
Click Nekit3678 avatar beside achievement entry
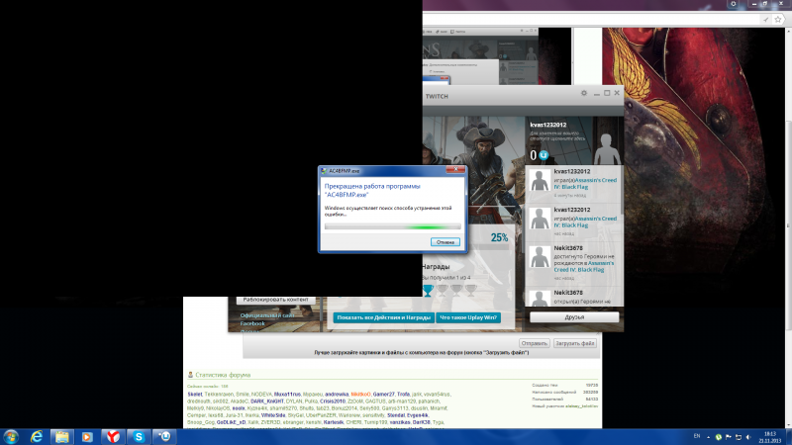click(540, 257)
